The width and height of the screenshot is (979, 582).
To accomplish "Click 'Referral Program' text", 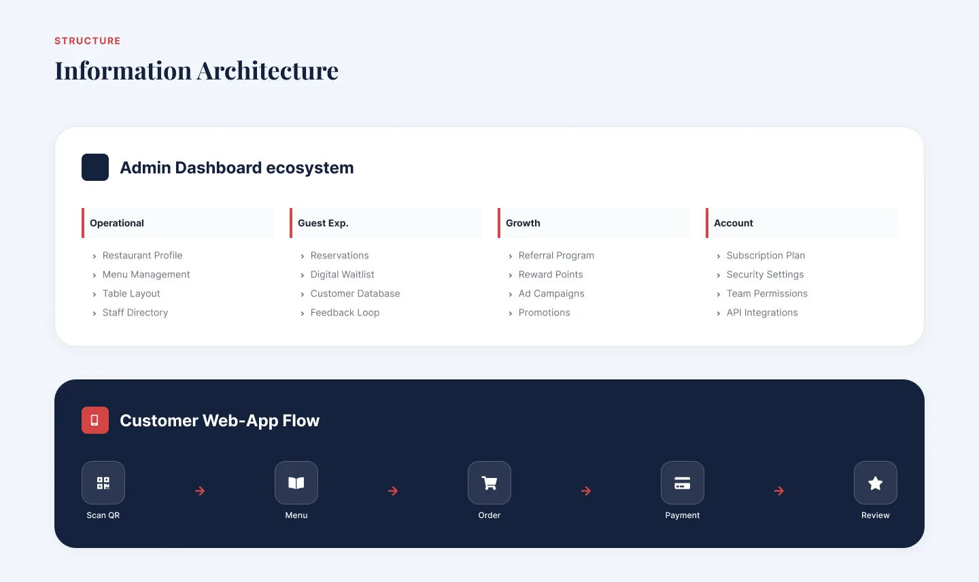I will (x=556, y=256).
